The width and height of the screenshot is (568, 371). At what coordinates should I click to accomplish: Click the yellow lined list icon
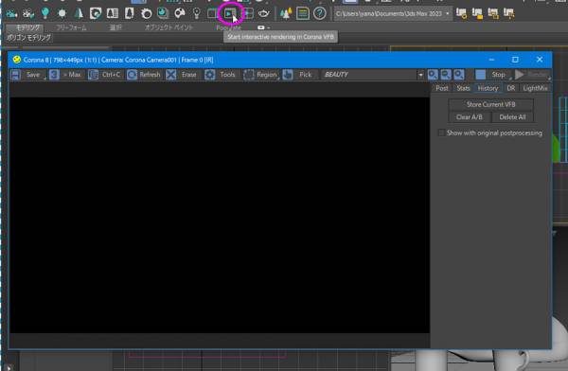pyautogui.click(x=303, y=14)
